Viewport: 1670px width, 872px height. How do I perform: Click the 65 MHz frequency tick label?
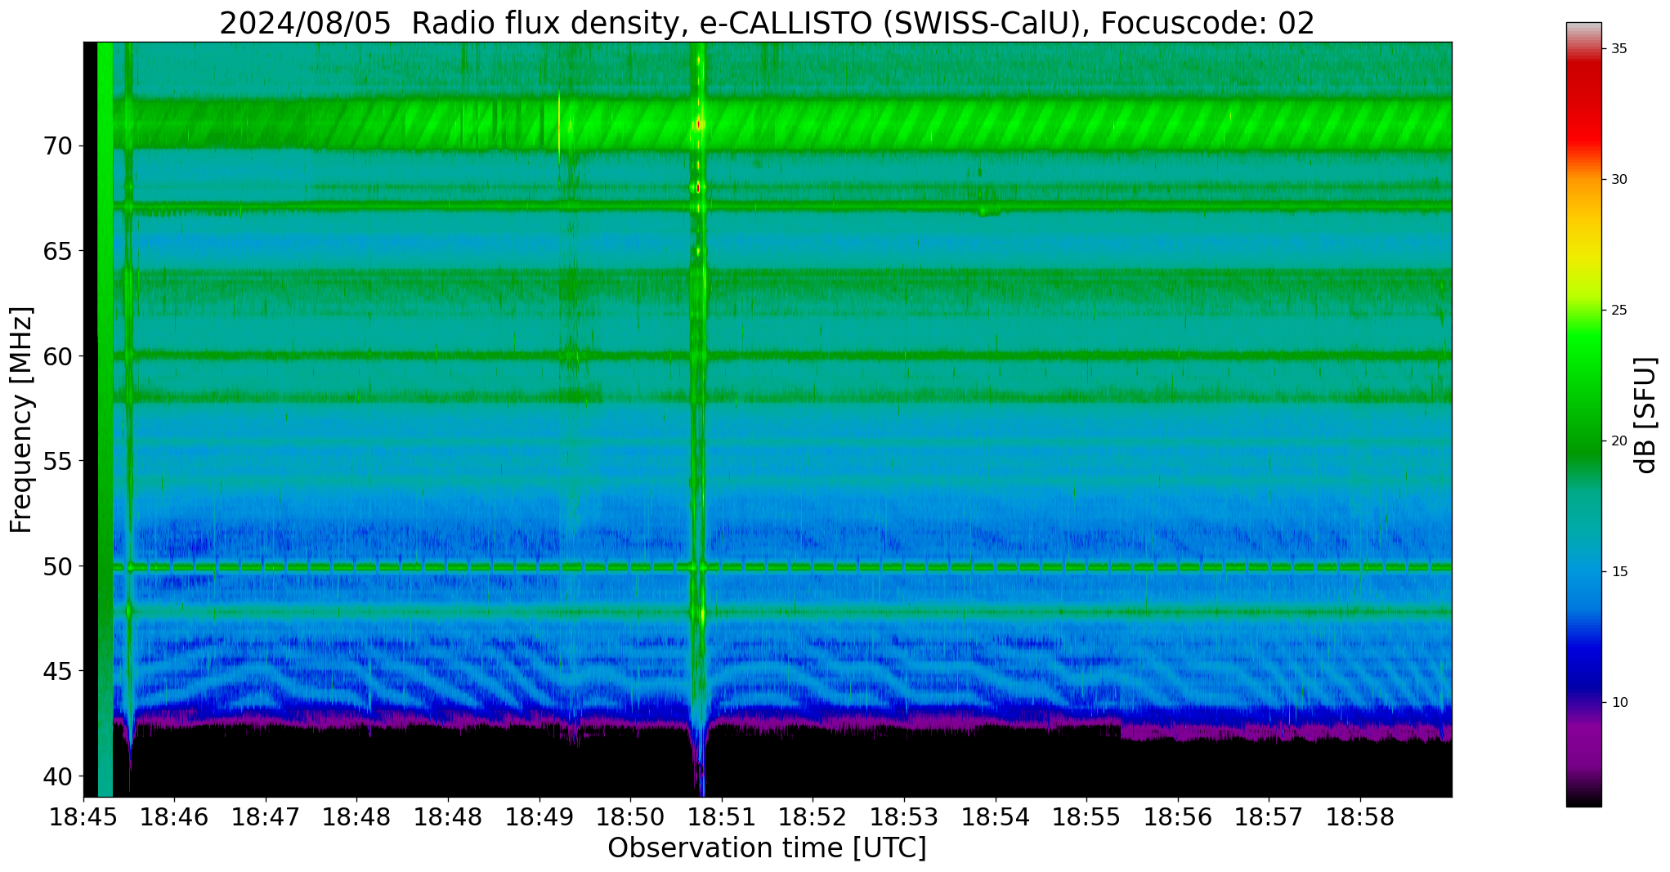click(57, 251)
